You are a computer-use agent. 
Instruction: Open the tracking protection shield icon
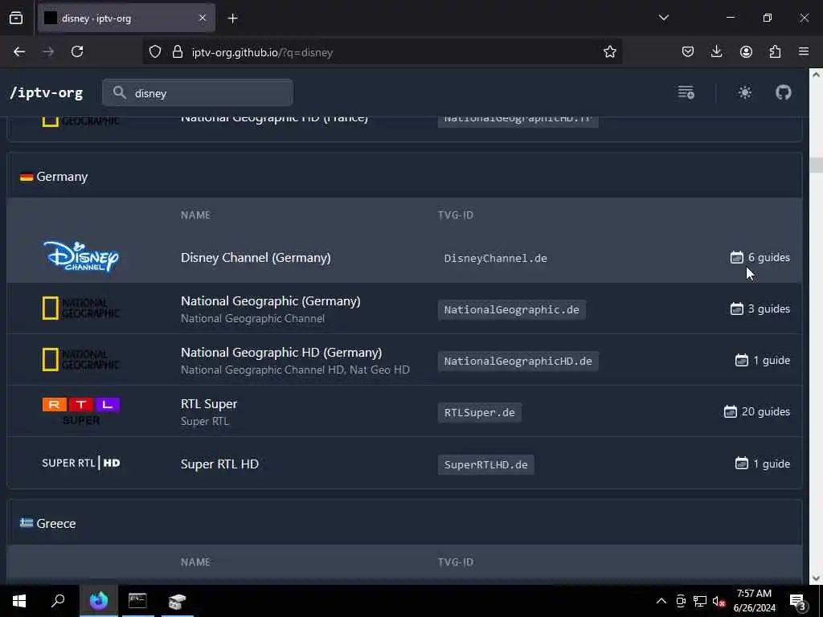coord(155,52)
